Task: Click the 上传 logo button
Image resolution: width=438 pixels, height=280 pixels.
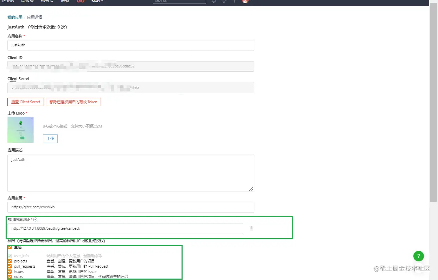Action: click(x=50, y=138)
